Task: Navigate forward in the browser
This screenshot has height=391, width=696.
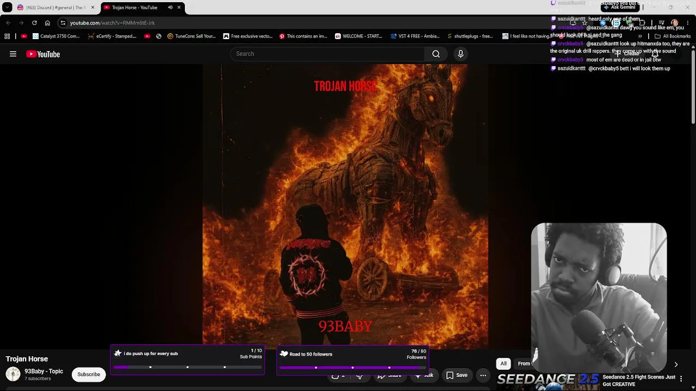Action: click(x=21, y=23)
